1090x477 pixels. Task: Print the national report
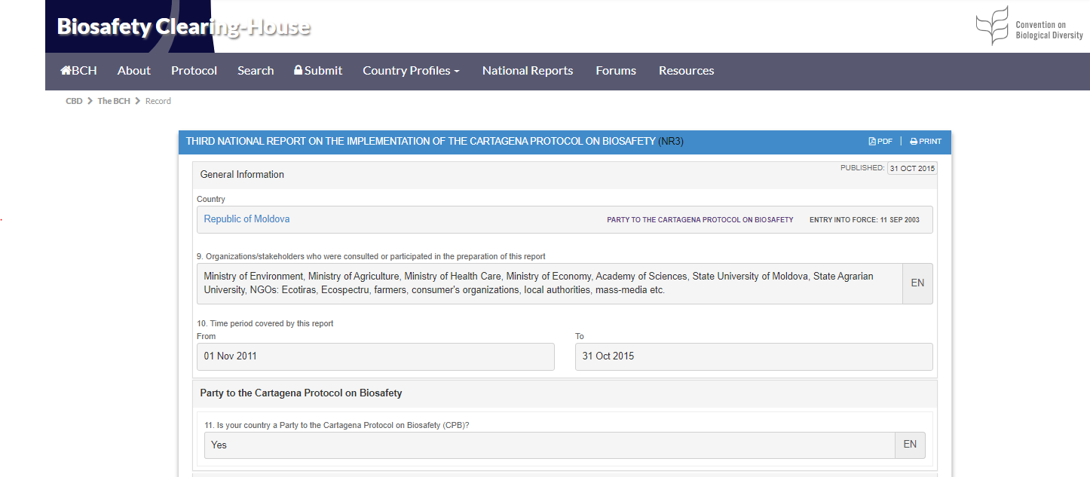(x=926, y=142)
